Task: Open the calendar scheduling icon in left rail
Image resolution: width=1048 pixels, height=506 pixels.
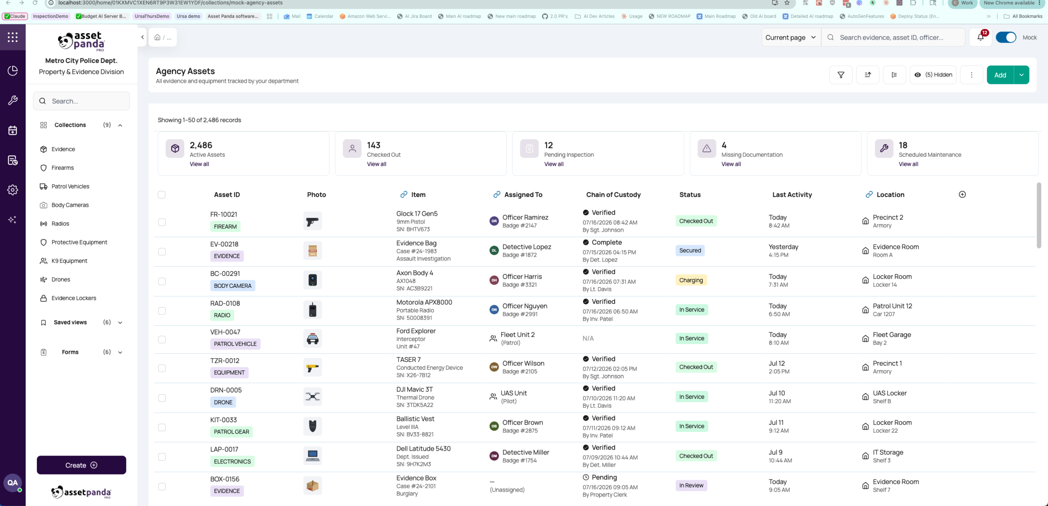Action: [13, 130]
